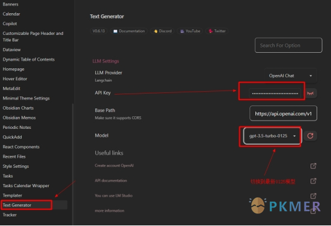Open Tracker plugin settings
This screenshot has width=331, height=226.
pyautogui.click(x=10, y=215)
